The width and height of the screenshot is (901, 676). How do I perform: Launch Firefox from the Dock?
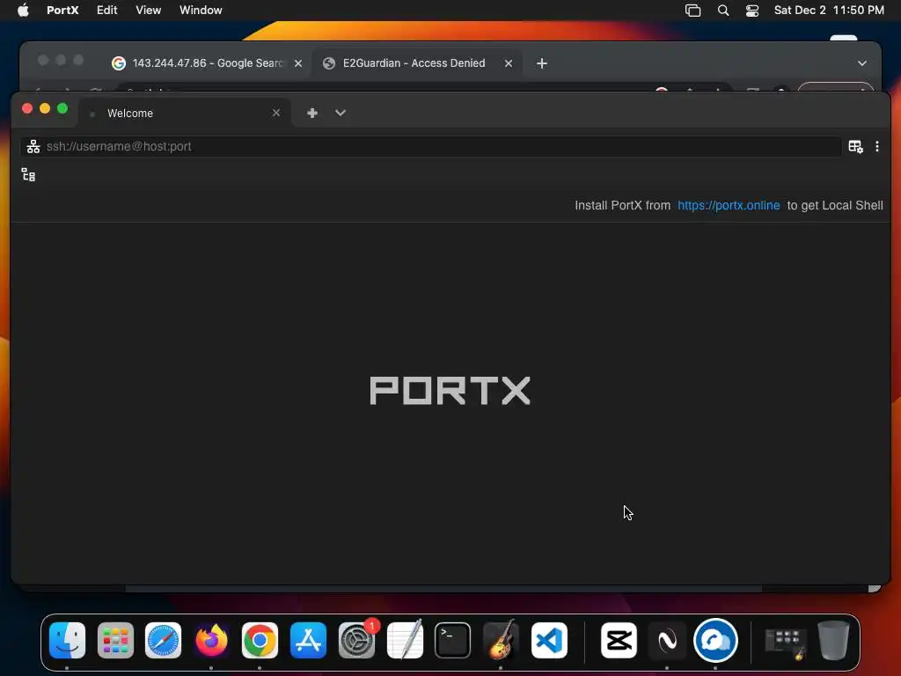(211, 641)
